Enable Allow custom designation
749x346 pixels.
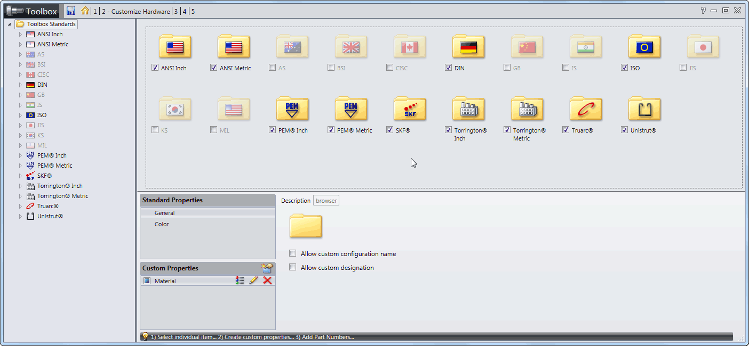pos(292,267)
